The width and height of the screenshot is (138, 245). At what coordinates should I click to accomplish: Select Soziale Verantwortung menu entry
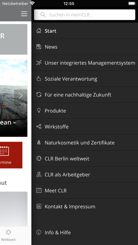(x=85, y=79)
